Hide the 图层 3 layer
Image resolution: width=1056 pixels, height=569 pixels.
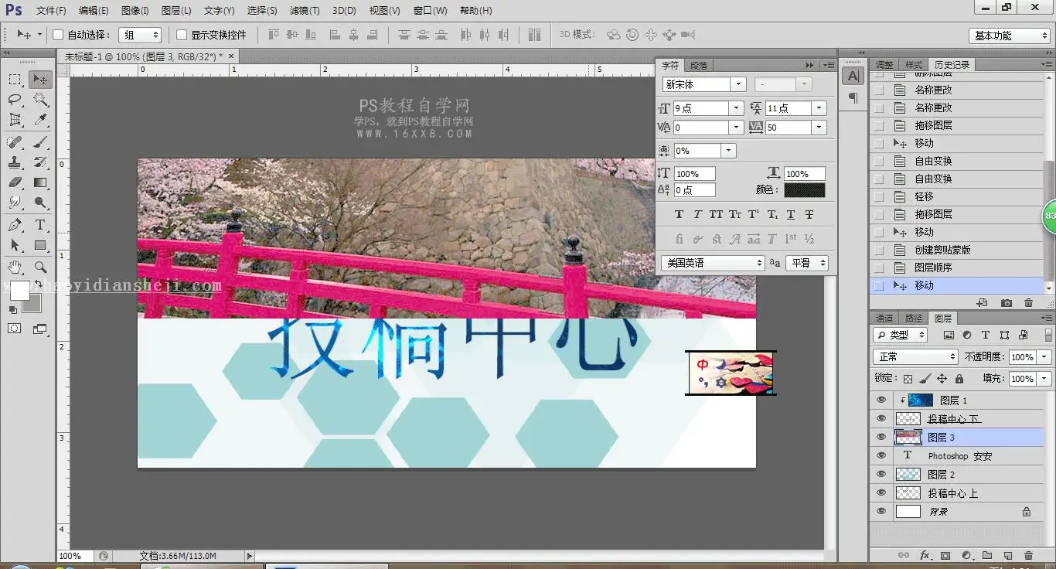881,438
